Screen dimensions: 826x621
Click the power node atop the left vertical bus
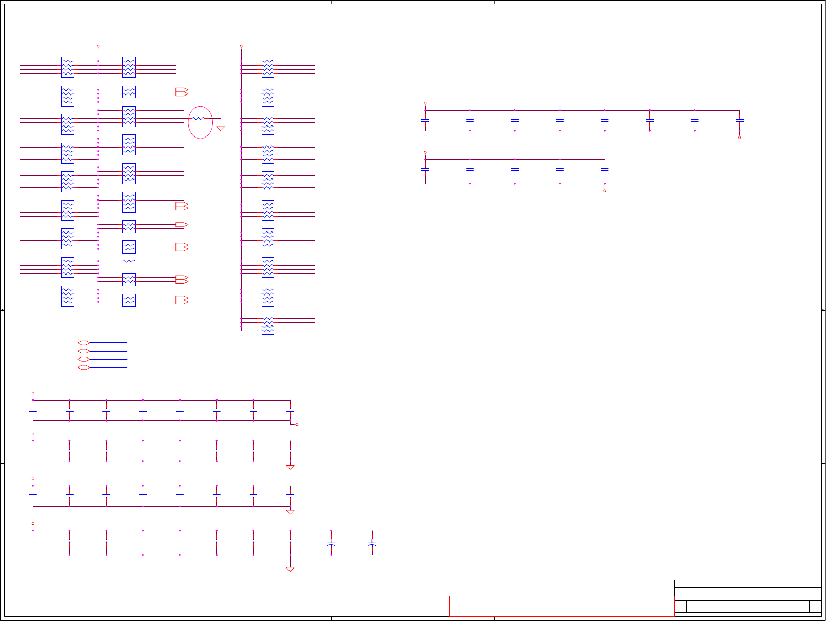(98, 46)
